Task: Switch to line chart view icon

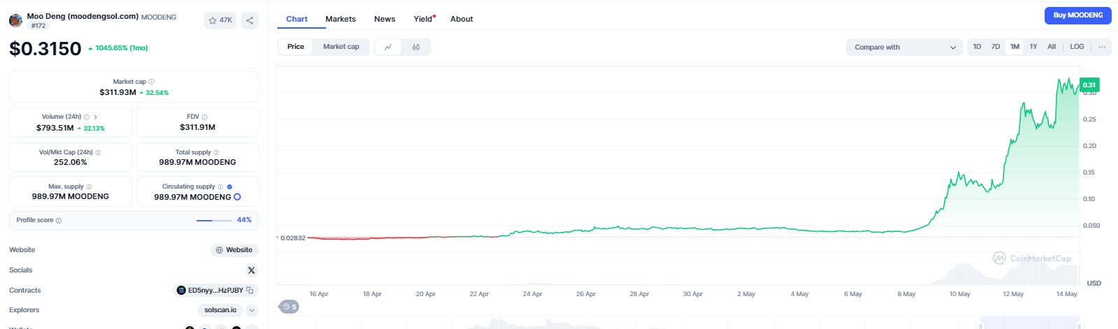Action: [x=389, y=47]
